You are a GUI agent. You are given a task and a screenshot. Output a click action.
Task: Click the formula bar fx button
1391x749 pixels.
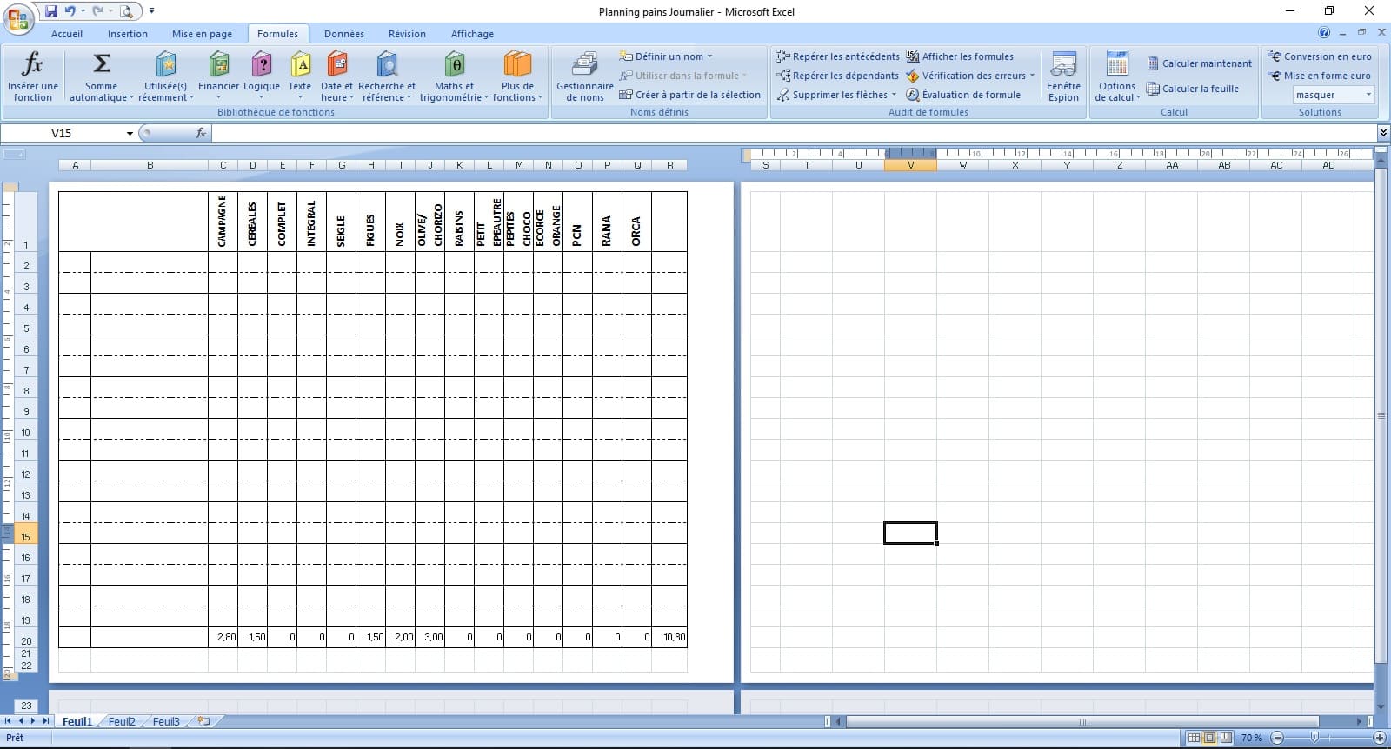pos(201,133)
